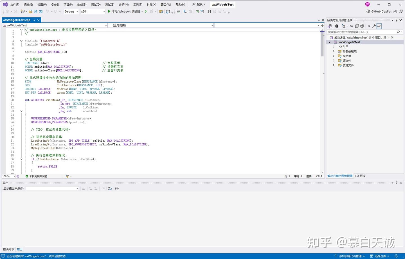
Task: Toggle pin on wxWidgetsTest.cpp tab
Action: point(34,20)
